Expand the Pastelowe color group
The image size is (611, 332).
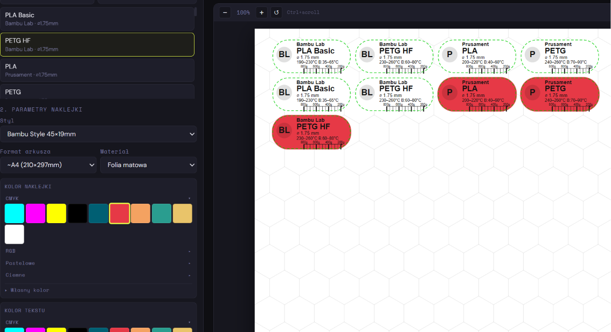(x=98, y=263)
